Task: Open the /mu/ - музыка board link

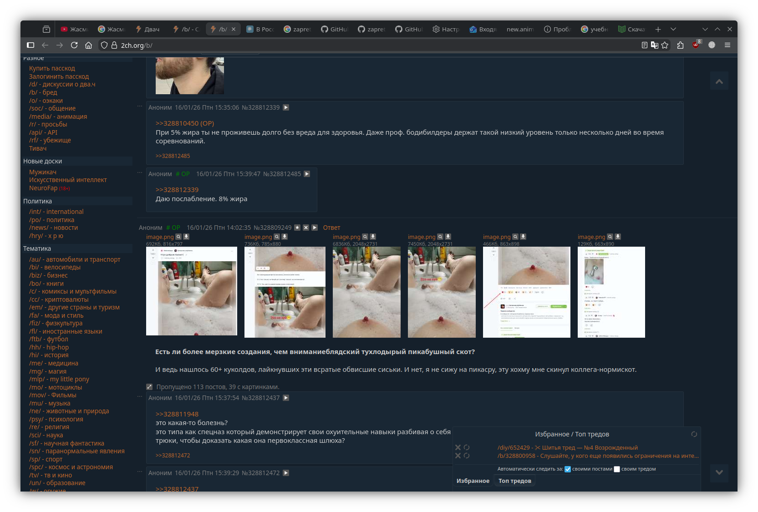Action: click(x=50, y=403)
